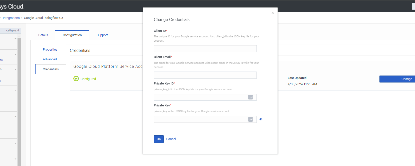The image size is (415, 166).
Task: Confirm credentials with OK button
Action: tap(159, 139)
